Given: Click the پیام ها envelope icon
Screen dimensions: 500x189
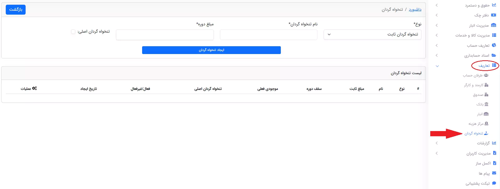Looking at the screenshot, I should pos(494,173).
